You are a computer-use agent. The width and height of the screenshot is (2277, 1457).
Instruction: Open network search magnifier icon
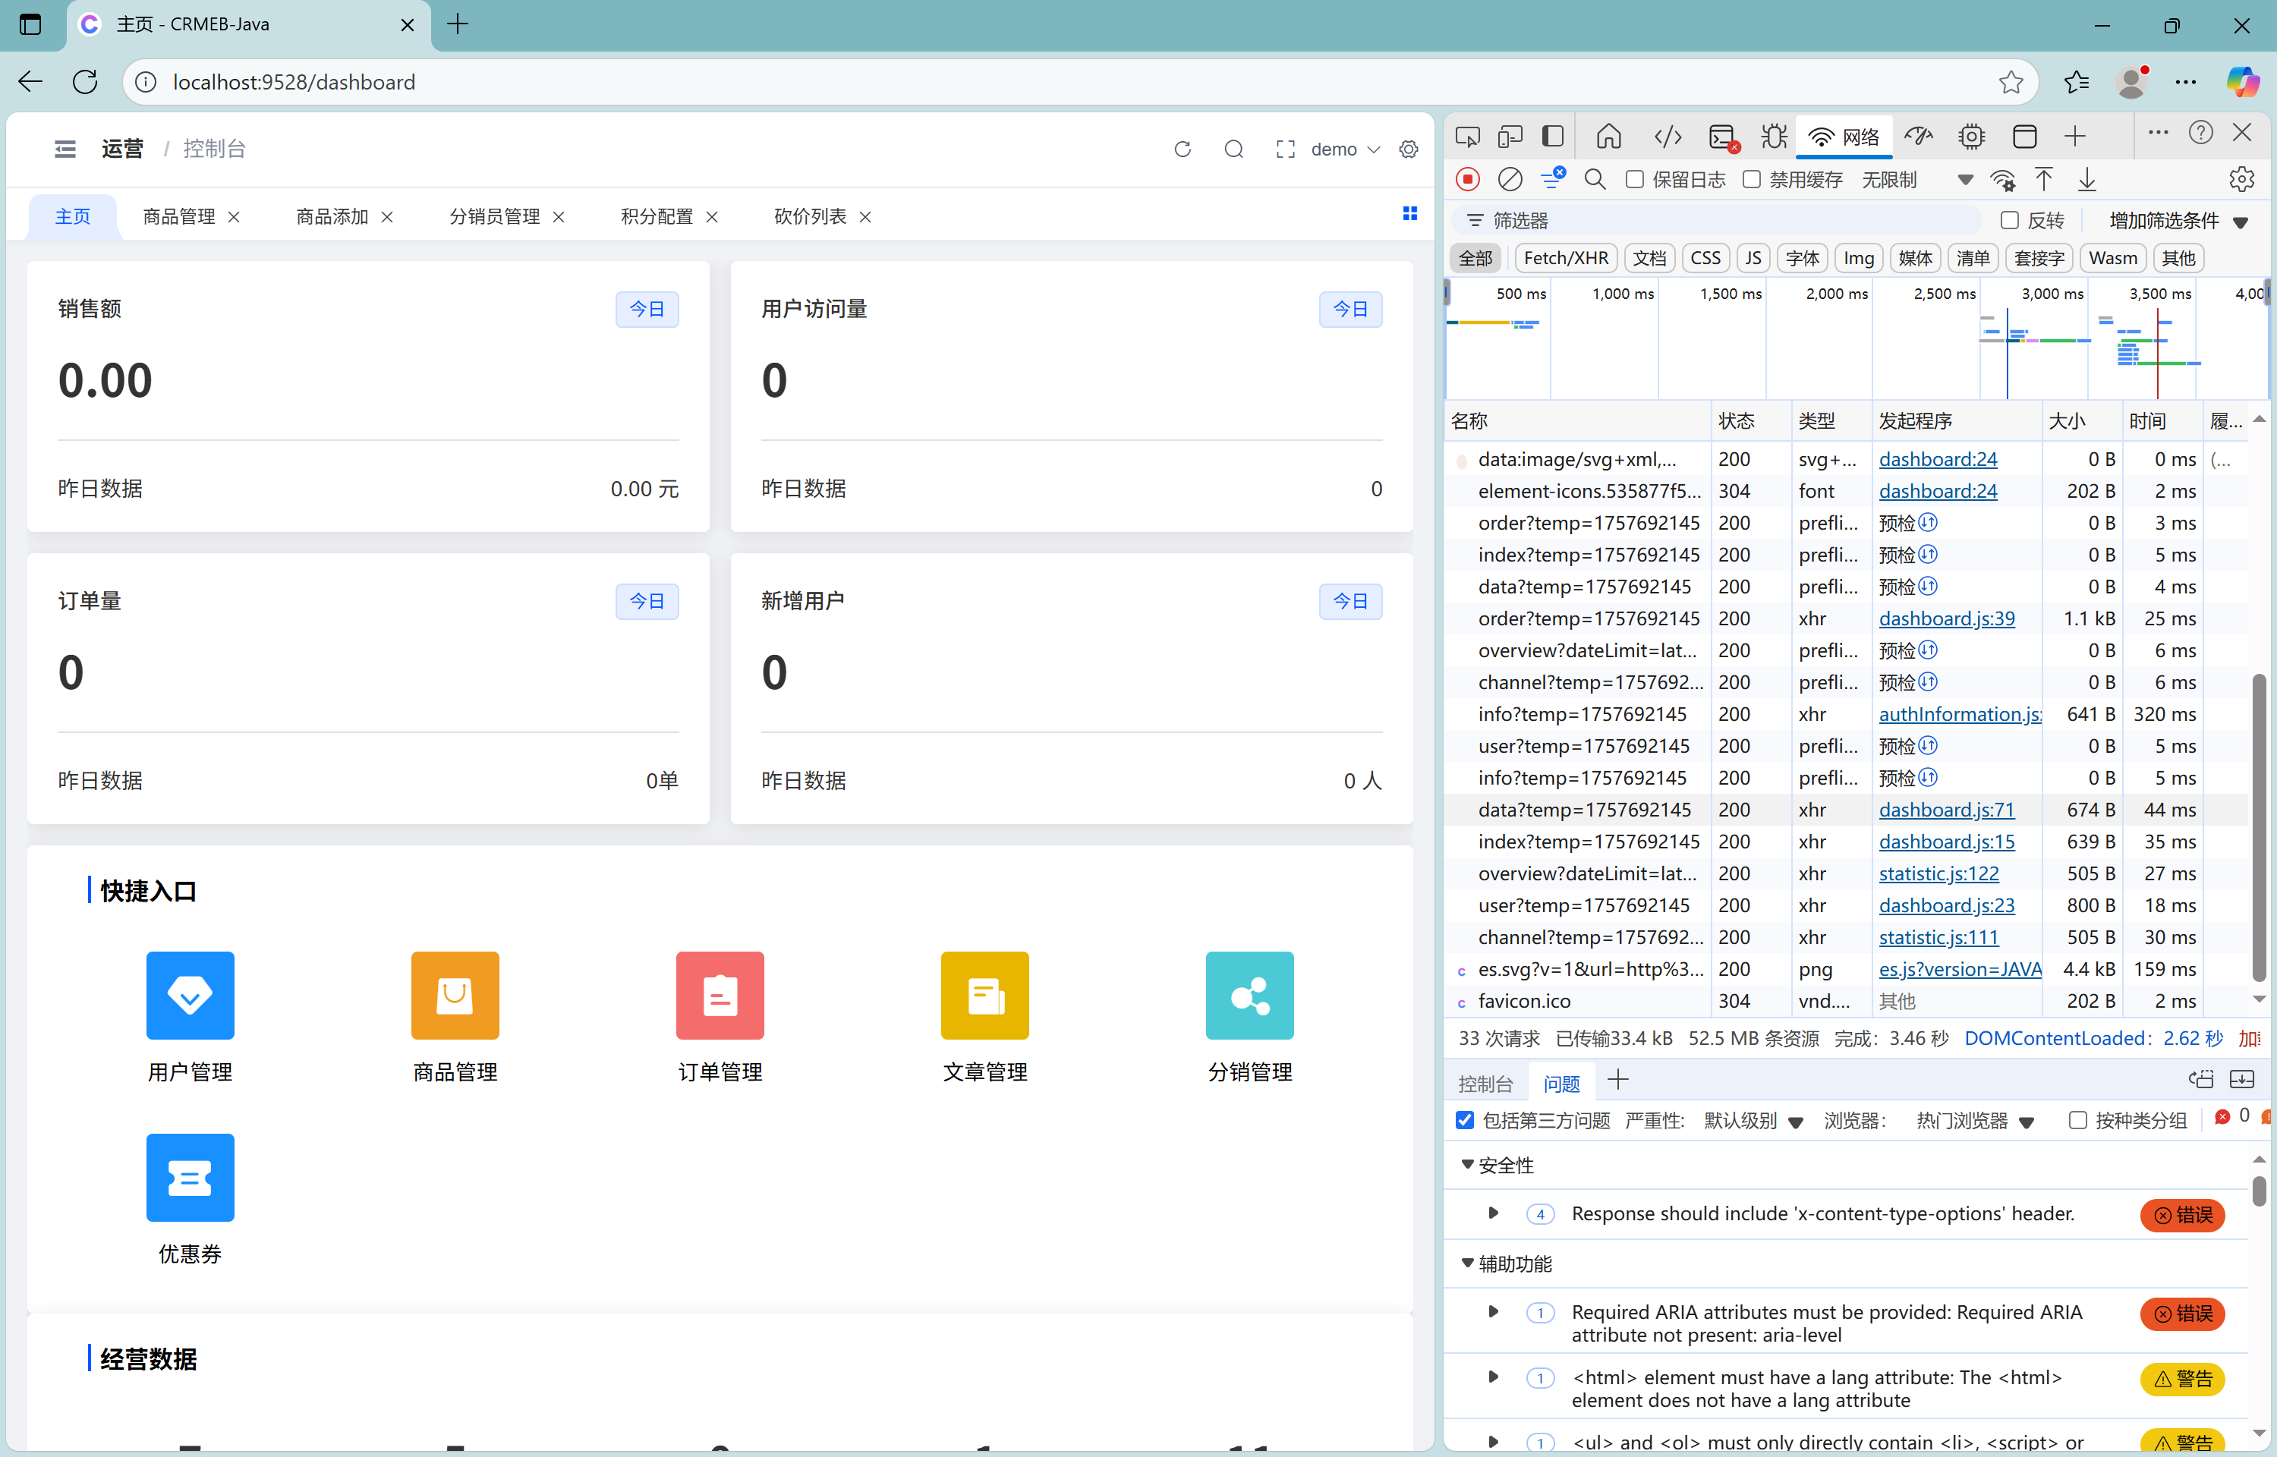(1595, 179)
